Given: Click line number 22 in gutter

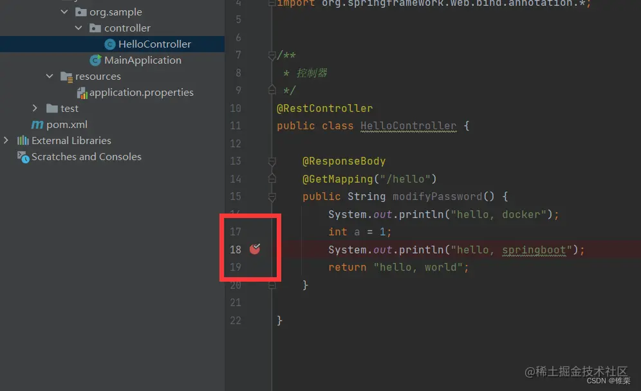Looking at the screenshot, I should (x=236, y=320).
